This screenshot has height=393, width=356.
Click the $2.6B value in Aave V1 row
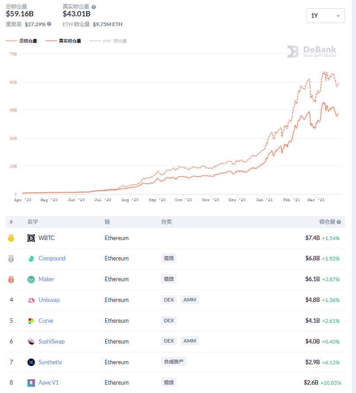(311, 383)
